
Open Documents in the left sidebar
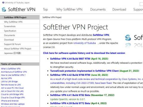coord(20,35)
